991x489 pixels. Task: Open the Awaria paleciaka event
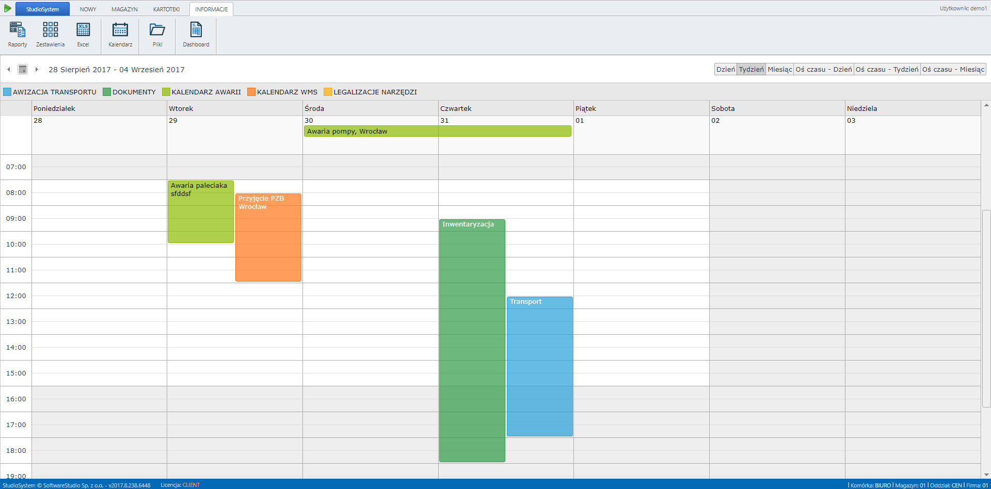coord(201,211)
